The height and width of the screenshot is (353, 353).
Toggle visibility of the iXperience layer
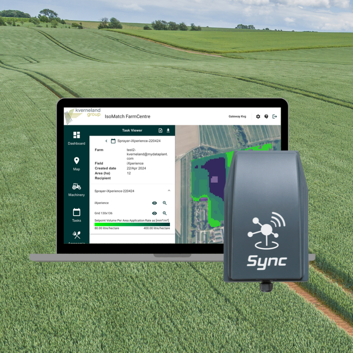click(x=155, y=203)
